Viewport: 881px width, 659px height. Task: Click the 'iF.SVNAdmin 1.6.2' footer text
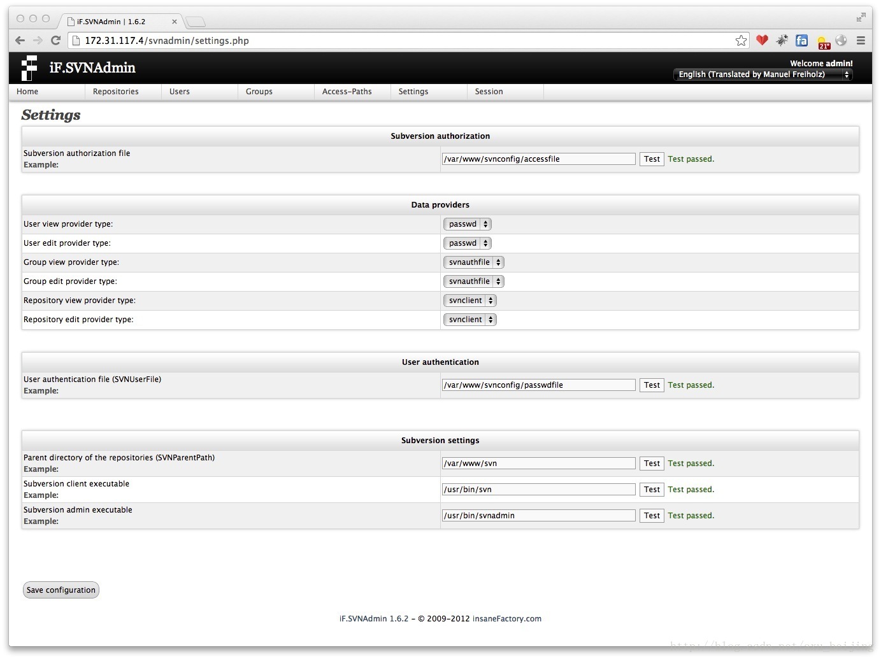373,619
